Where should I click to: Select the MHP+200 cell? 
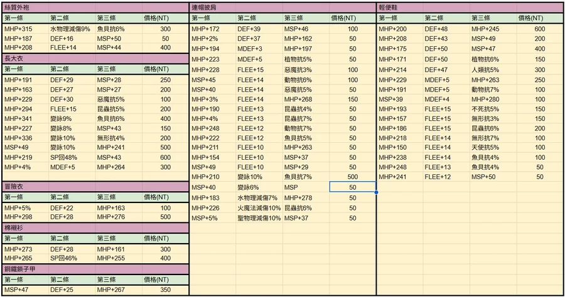[x=400, y=29]
